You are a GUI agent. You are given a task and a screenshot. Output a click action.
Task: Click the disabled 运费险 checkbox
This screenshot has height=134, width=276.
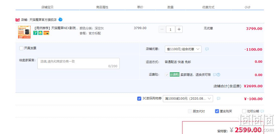167,75
